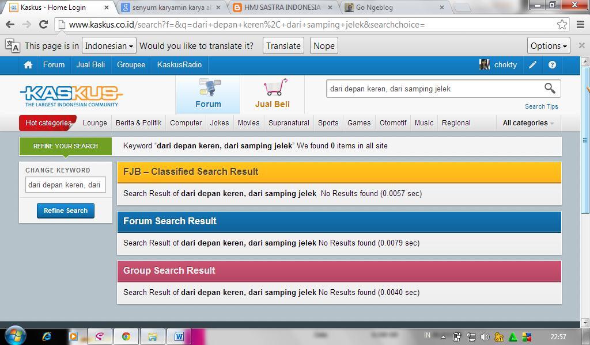Open Forum in the blue top bar
This screenshot has height=345, width=590.
54,65
